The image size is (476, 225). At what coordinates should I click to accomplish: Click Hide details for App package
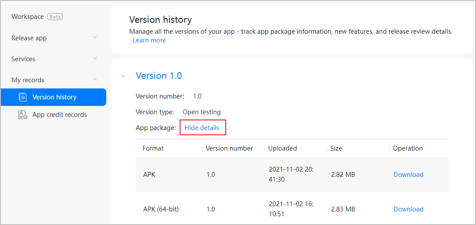(202, 128)
